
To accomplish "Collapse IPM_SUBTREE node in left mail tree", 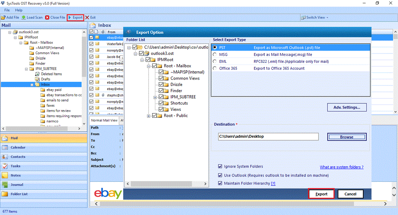I will tap(27, 69).
